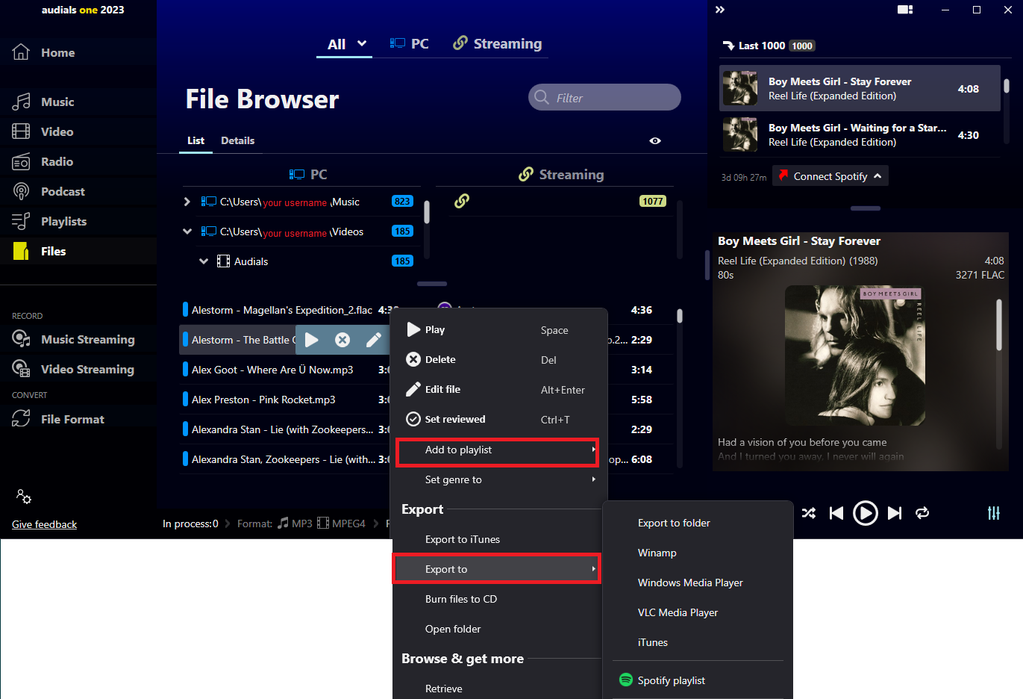Toggle repeat mode
Screen dimensions: 1023x699
[922, 513]
